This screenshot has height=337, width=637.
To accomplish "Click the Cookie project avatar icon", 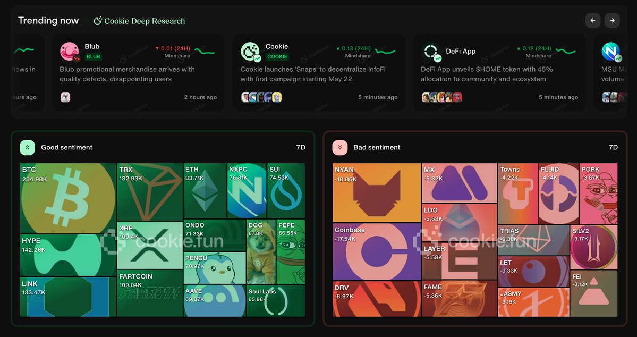I will coord(250,52).
